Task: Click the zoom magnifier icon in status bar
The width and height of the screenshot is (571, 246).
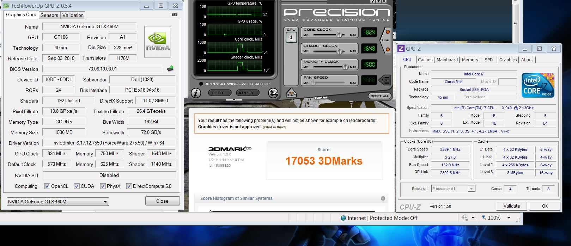Action: [484, 217]
